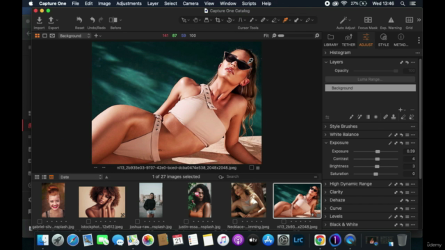Tick checkbox below main viewer image
The image size is (445, 250).
[x=252, y=168]
